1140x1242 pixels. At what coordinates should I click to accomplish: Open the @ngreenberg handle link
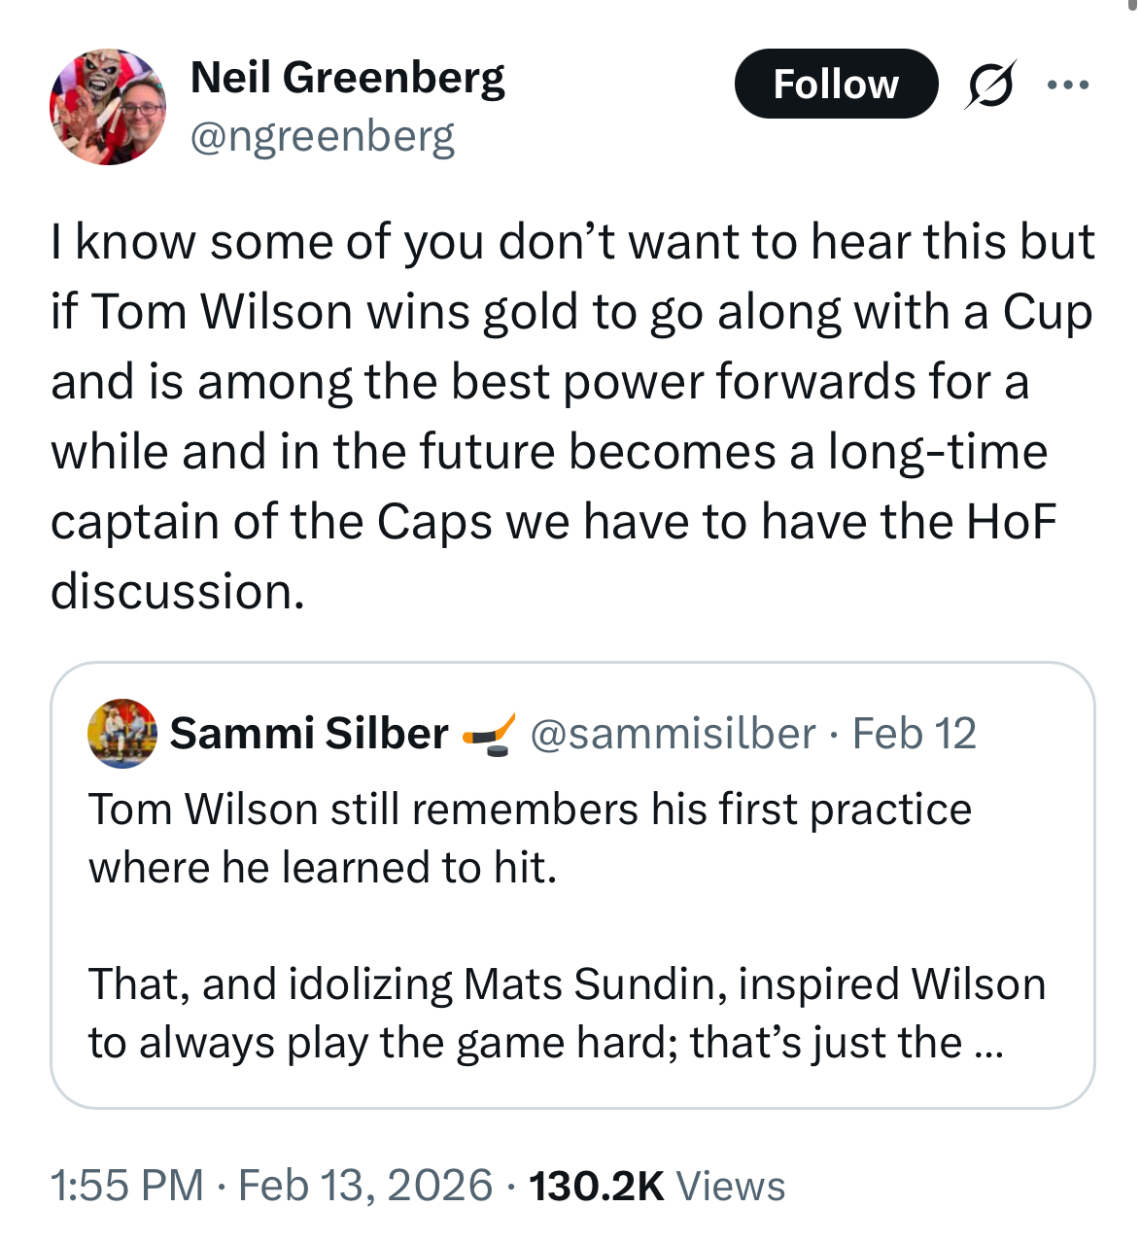pyautogui.click(x=322, y=136)
